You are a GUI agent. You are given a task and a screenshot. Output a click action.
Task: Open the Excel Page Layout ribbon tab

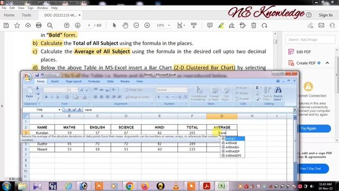click(74, 81)
